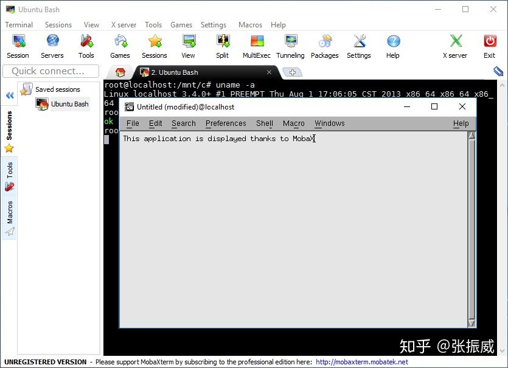This screenshot has width=508, height=368.
Task: Open the Terminal menu
Action: click(x=19, y=25)
